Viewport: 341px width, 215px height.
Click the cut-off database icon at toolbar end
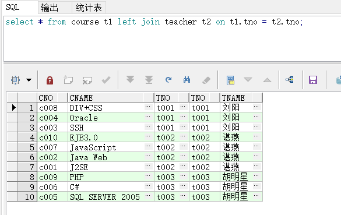(x=339, y=80)
